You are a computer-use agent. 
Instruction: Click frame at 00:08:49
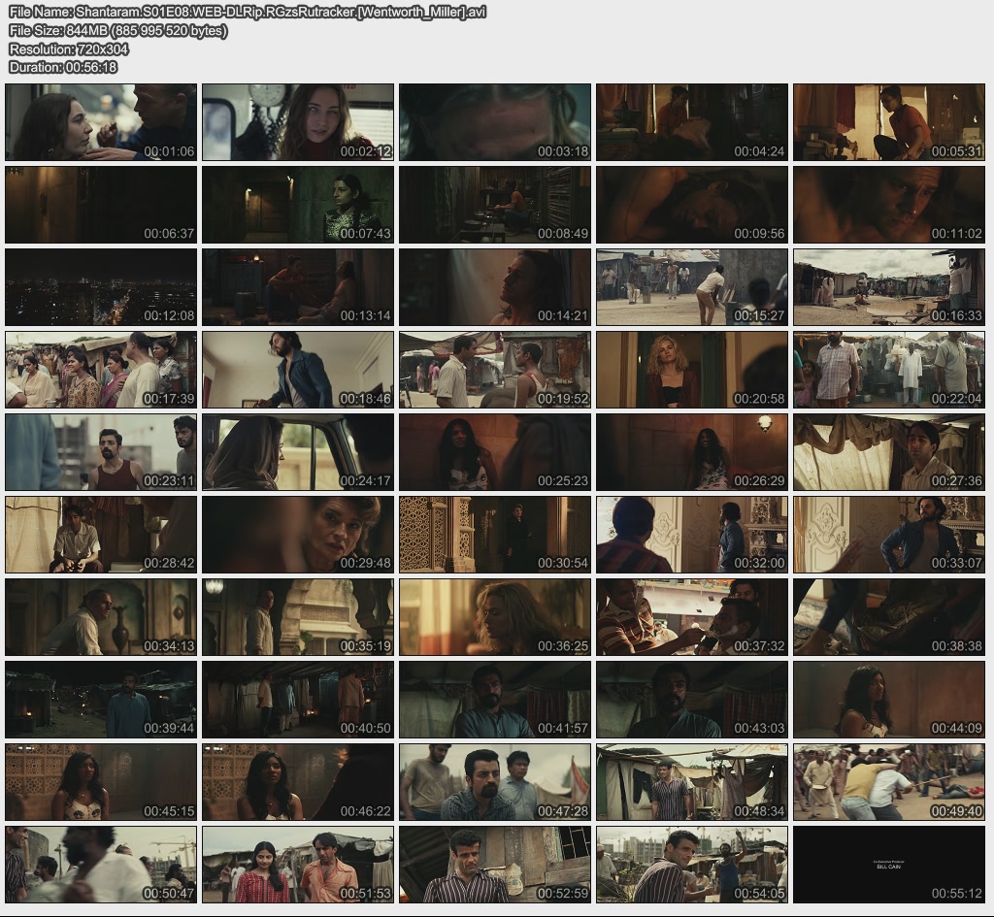(495, 205)
